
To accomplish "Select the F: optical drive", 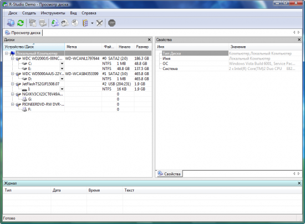I will point(29,109).
